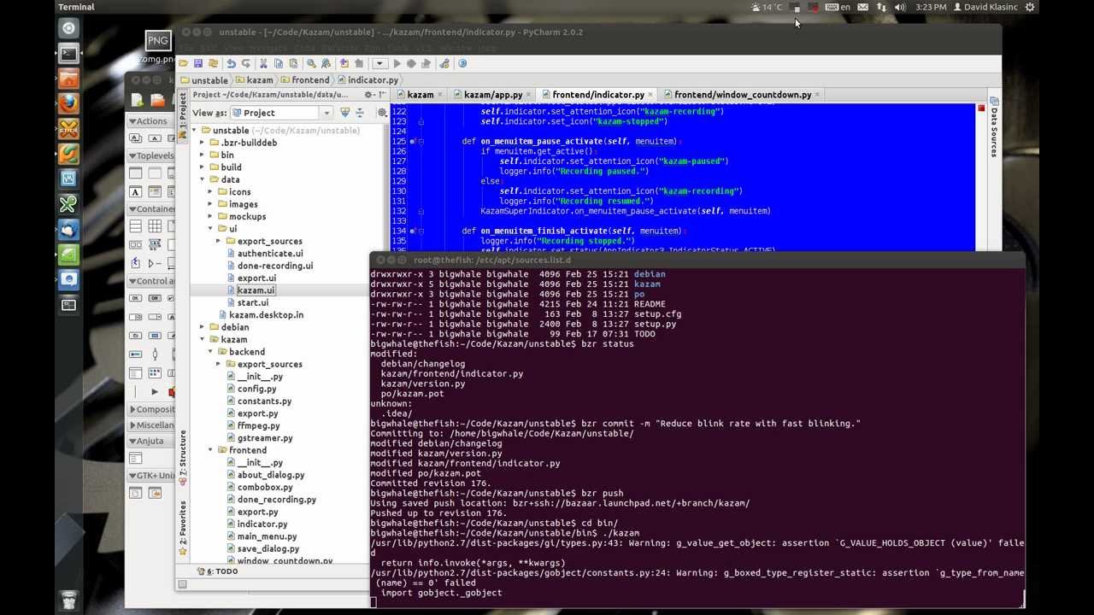Select the Window widget under Toplevels in Glade
Image resolution: width=1094 pixels, height=615 pixels.
[135, 173]
